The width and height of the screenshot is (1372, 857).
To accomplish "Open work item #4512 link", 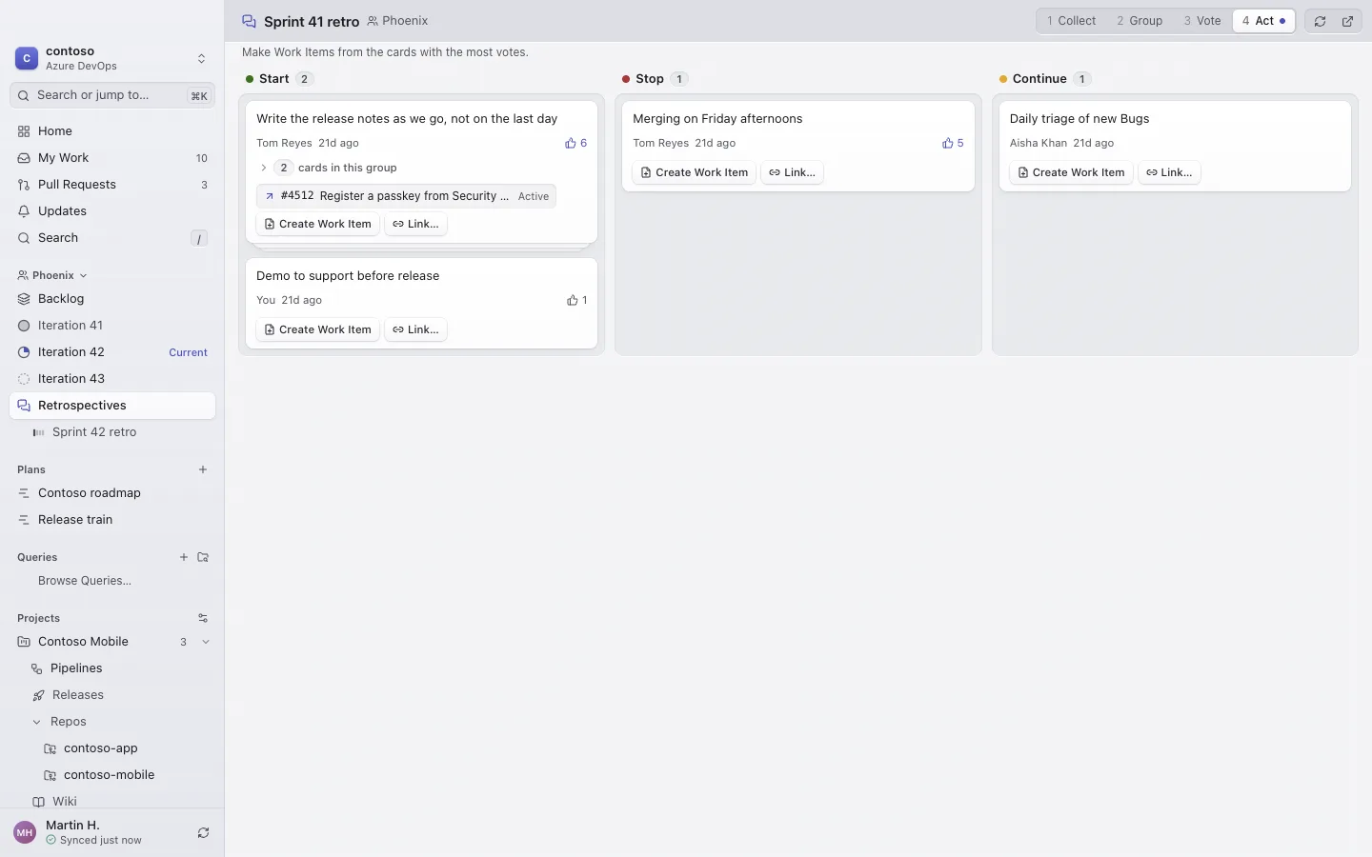I will tap(406, 196).
